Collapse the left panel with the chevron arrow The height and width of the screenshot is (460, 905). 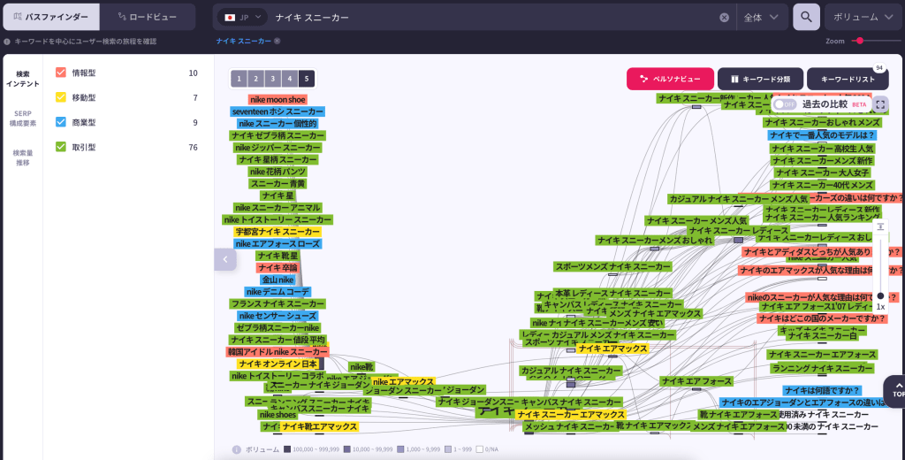tap(224, 259)
